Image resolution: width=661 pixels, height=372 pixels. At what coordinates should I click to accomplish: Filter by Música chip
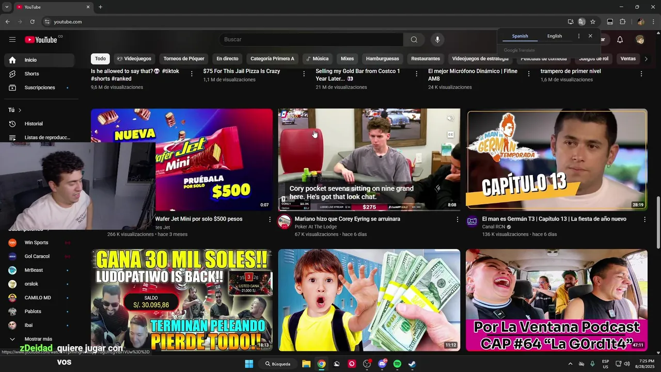(x=317, y=59)
